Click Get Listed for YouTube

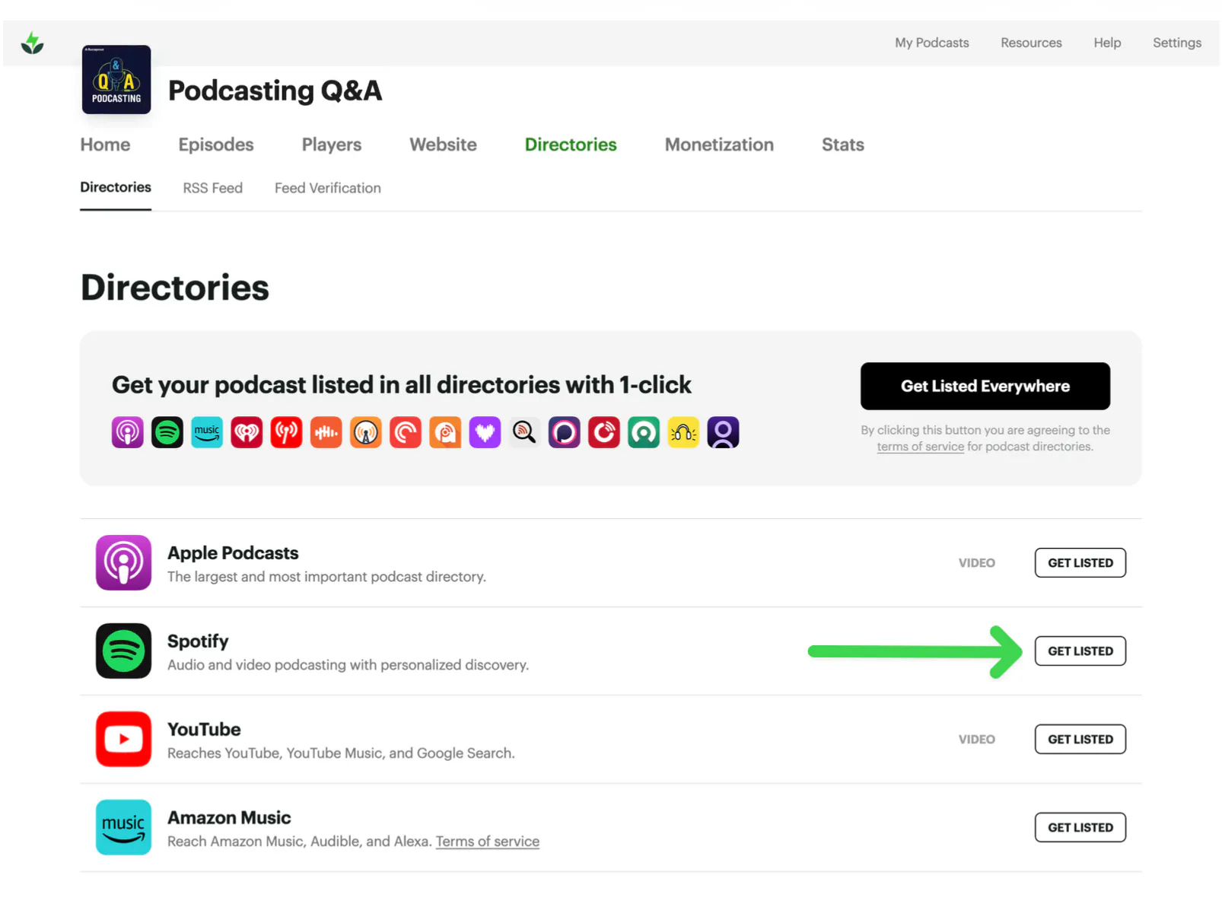1080,739
